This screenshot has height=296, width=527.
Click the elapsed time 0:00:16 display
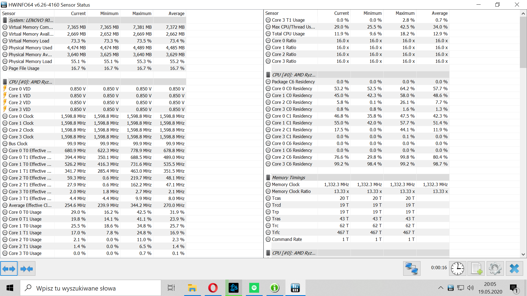tap(439, 268)
